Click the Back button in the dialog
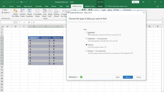Screen dimensions: 164x92 coord(117,77)
